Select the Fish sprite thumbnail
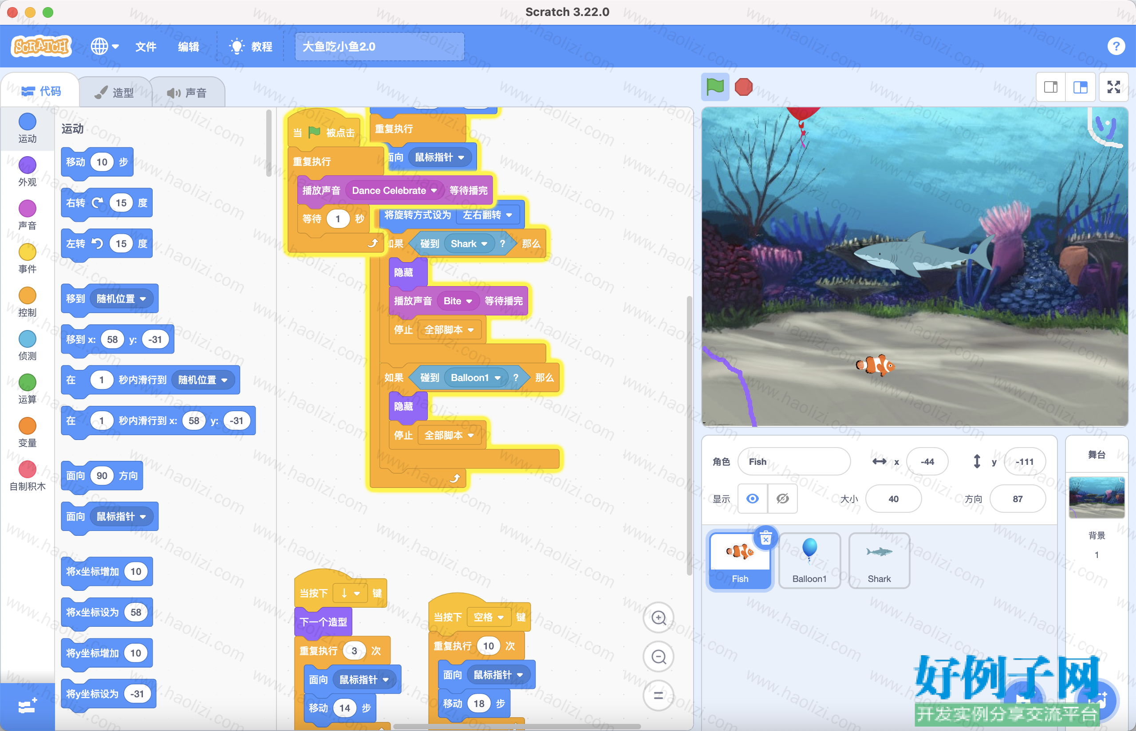 740,560
